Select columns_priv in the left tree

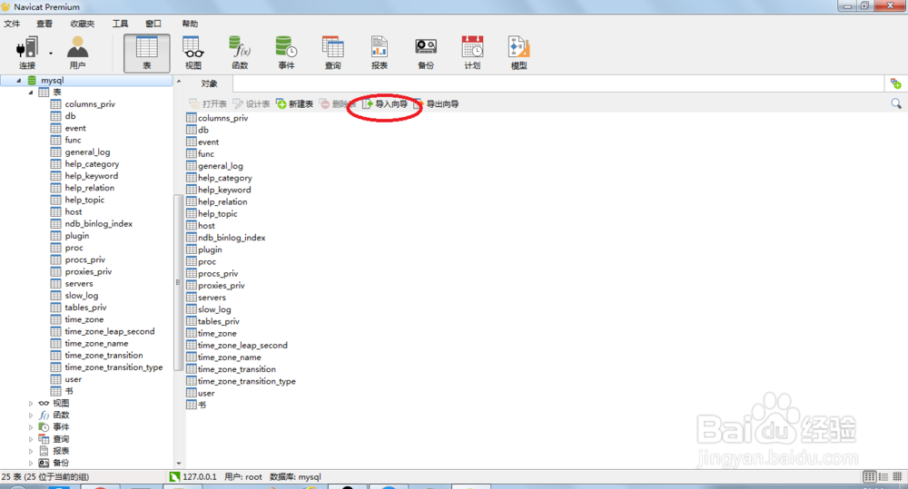click(x=90, y=104)
